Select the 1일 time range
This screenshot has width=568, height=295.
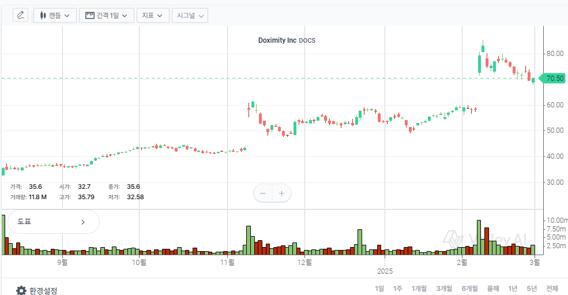click(379, 289)
